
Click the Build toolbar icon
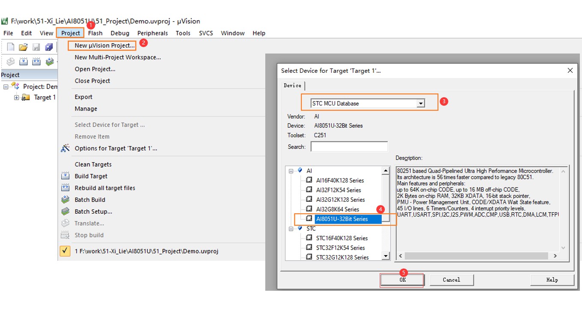point(24,62)
